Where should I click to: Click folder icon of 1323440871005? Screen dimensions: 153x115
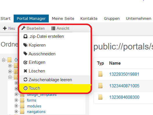[x=100, y=86]
